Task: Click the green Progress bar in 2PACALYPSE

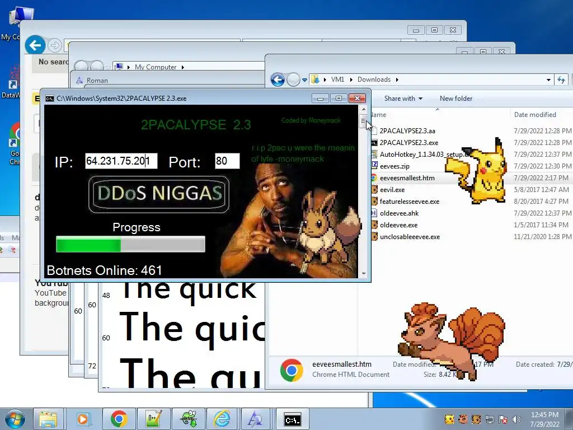Action: coord(130,244)
